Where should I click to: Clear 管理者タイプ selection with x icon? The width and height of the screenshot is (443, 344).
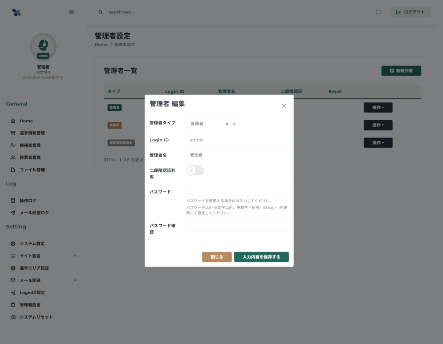tap(227, 124)
